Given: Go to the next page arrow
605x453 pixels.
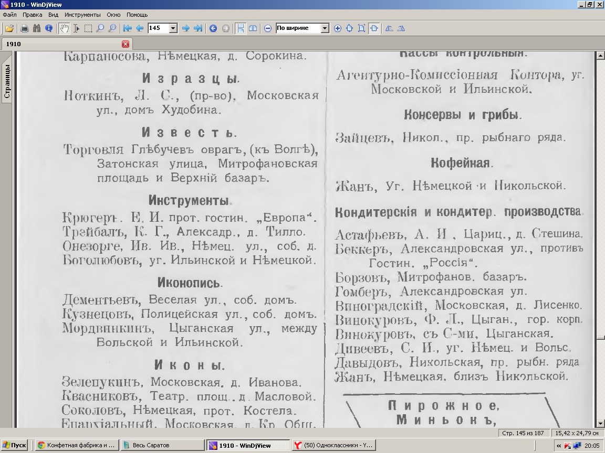Looking at the screenshot, I should pyautogui.click(x=185, y=28).
